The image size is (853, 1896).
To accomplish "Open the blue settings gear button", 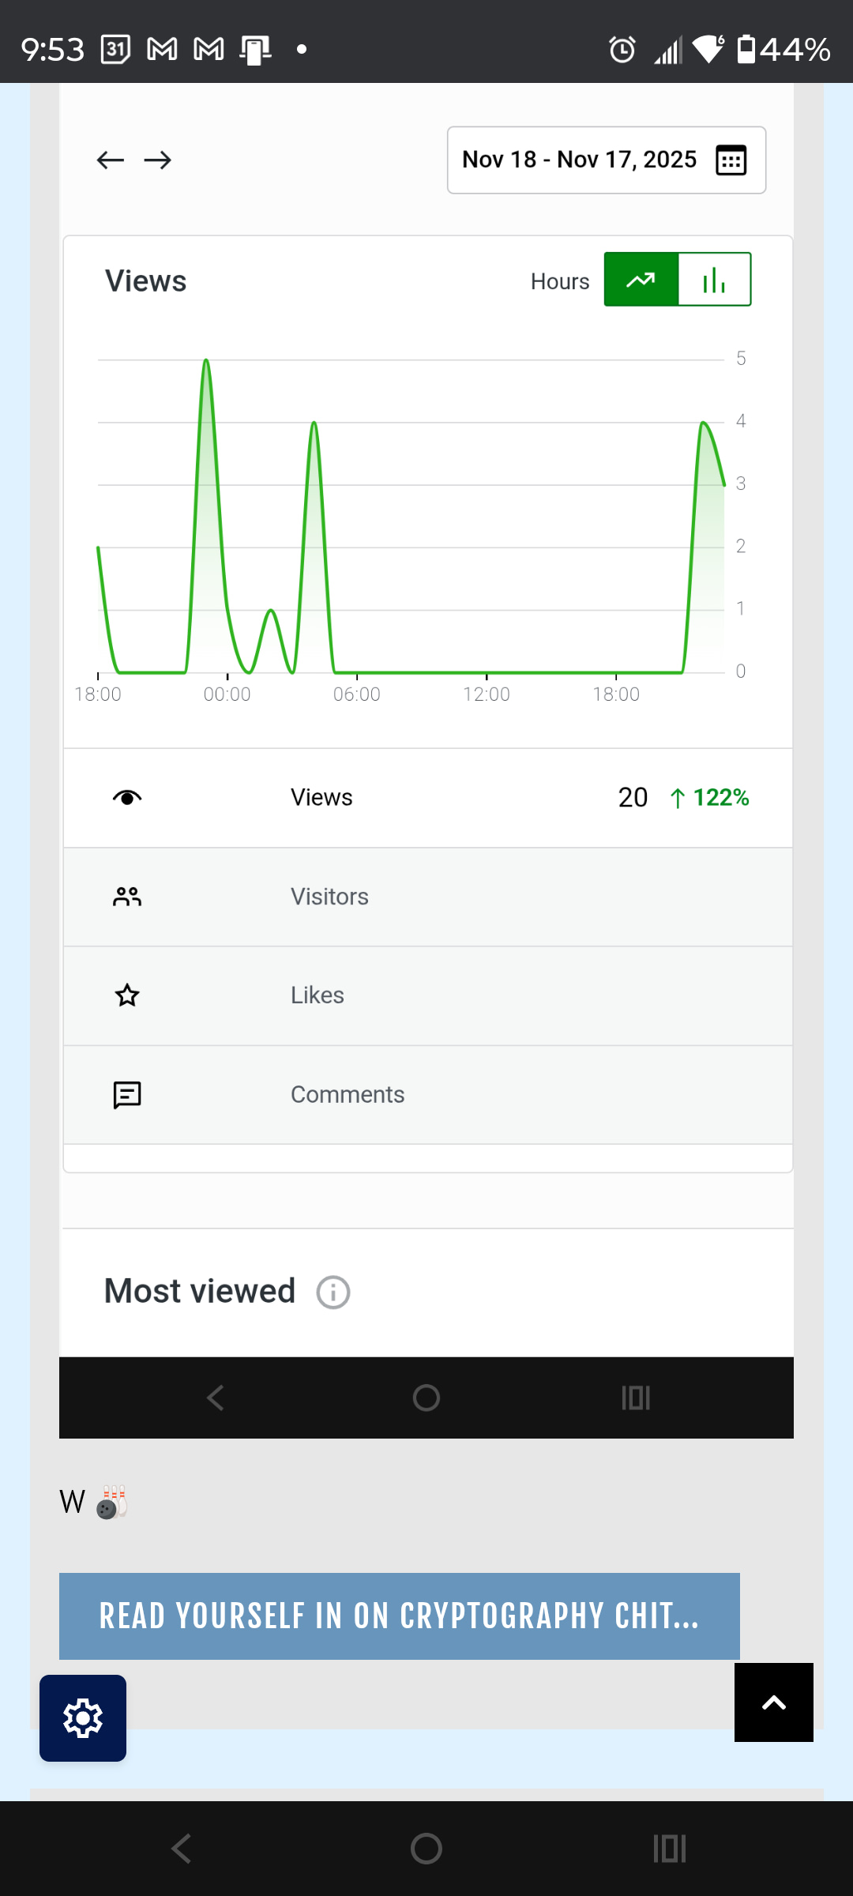I will [x=83, y=1718].
